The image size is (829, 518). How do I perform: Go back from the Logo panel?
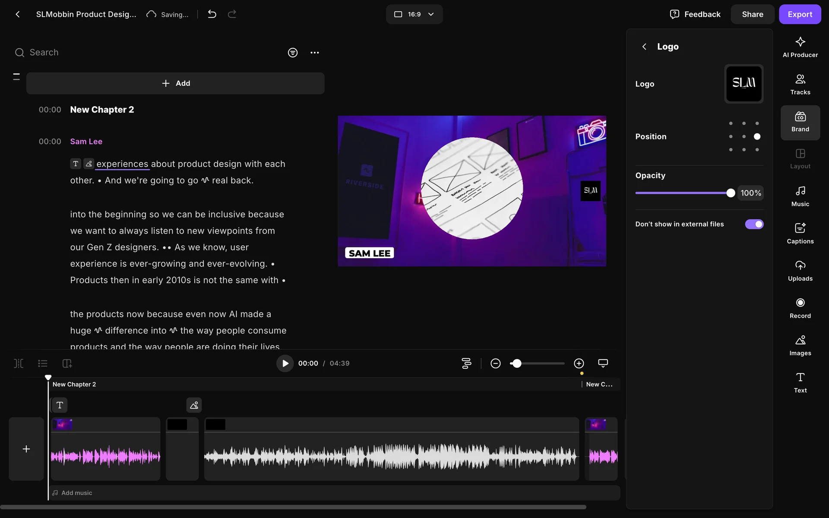point(644,47)
